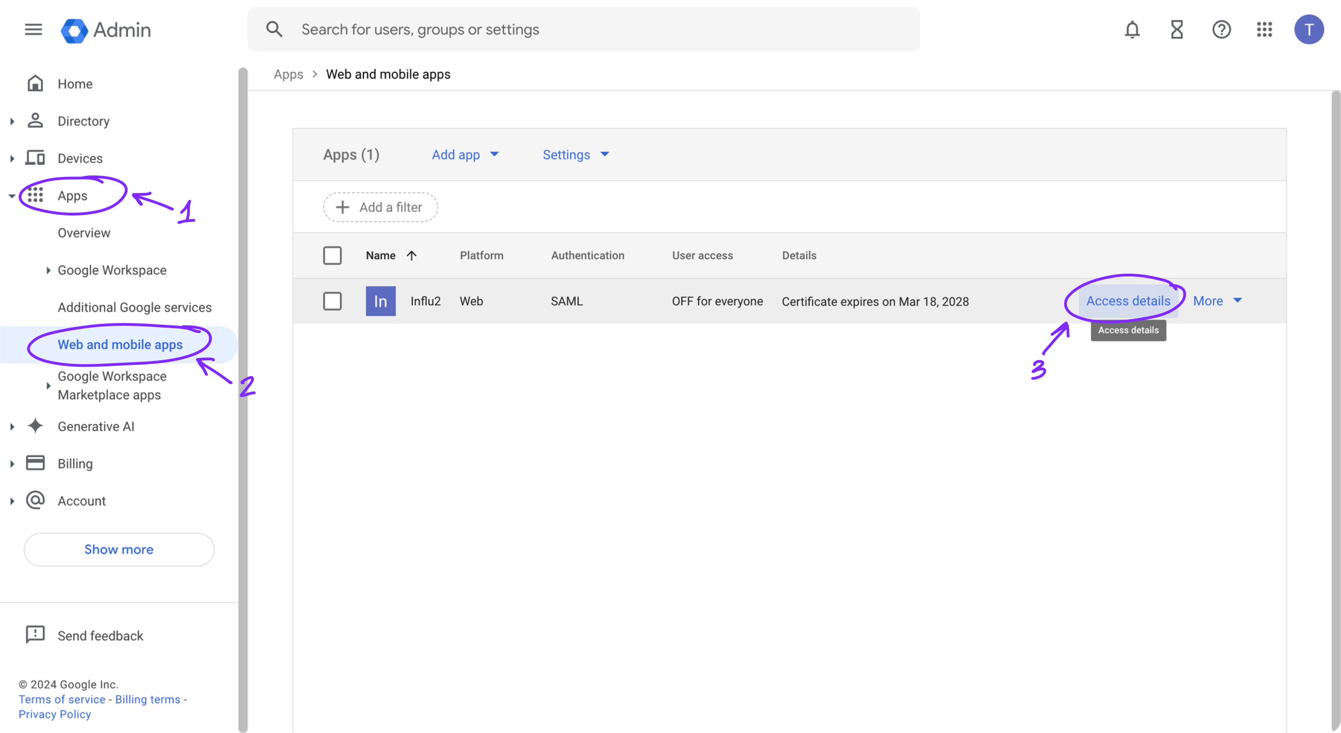Open the Google apps grid launcher
This screenshot has width=1341, height=733.
(x=1265, y=30)
